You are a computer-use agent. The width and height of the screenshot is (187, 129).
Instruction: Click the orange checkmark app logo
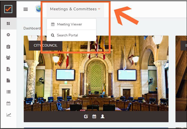point(8,9)
